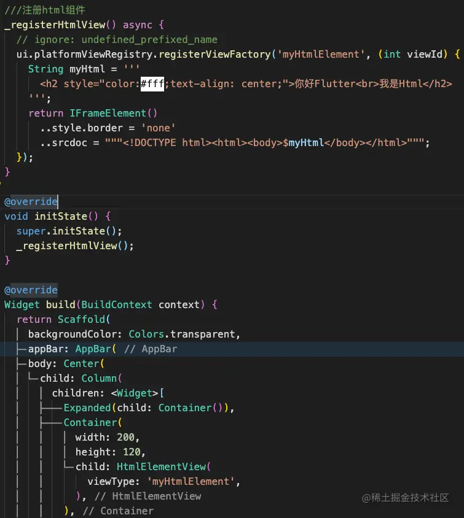Click the 'height: 120,' line

click(111, 452)
